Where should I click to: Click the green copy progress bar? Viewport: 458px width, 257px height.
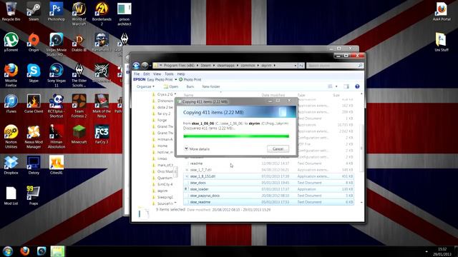[236, 136]
